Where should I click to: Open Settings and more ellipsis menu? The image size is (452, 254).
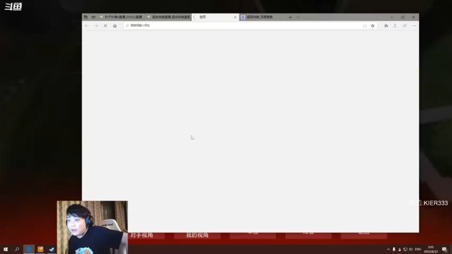414,25
